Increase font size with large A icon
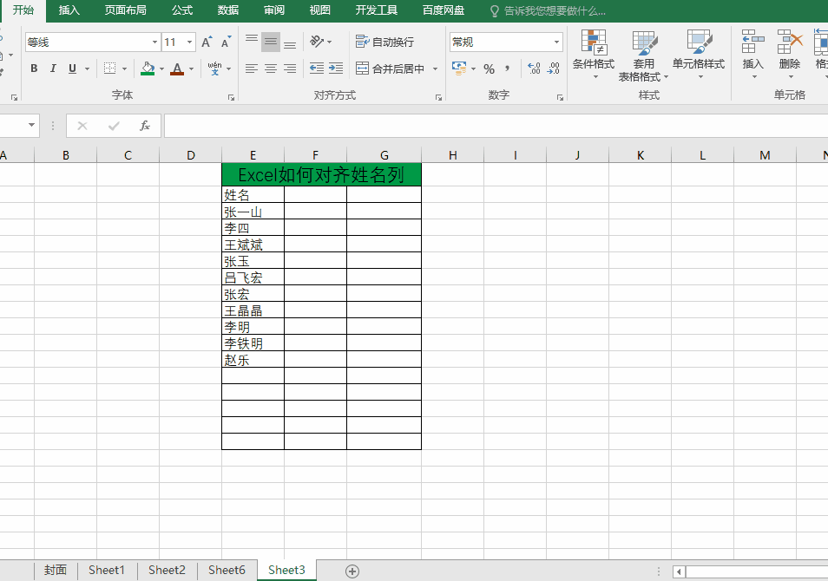 pos(207,42)
